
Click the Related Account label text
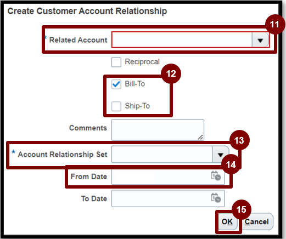point(78,40)
